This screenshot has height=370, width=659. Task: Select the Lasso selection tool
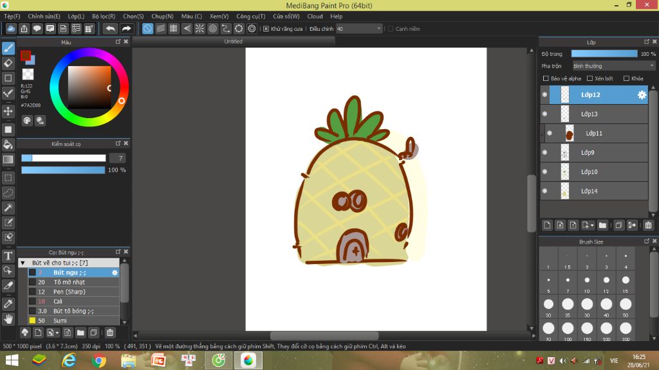pos(8,193)
